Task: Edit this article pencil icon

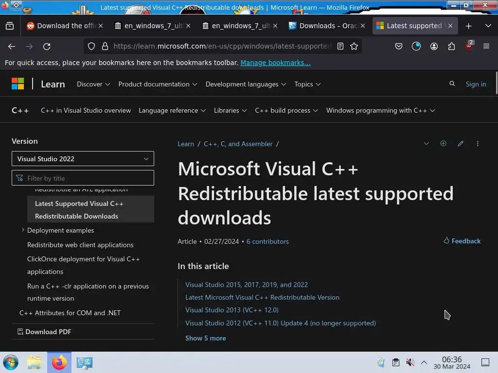Action: (460, 143)
